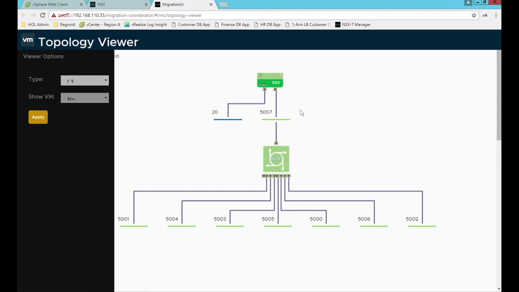This screenshot has width=519, height=292.
Task: Select network segment 5001 line
Action: point(133,226)
